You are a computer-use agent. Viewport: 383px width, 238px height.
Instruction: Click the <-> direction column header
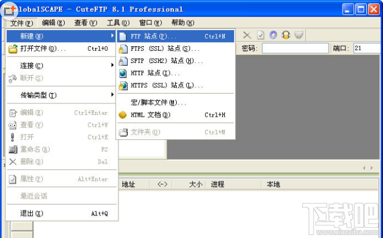click(162, 184)
